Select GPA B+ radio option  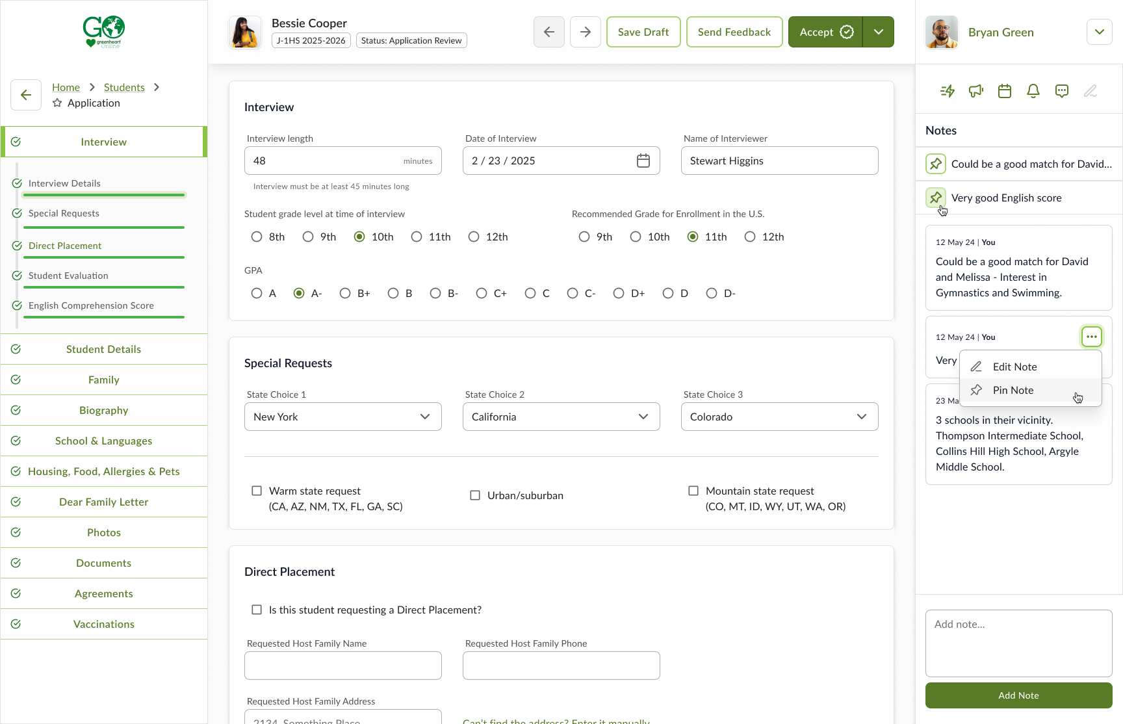click(345, 293)
